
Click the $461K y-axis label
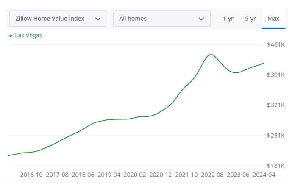coord(276,44)
